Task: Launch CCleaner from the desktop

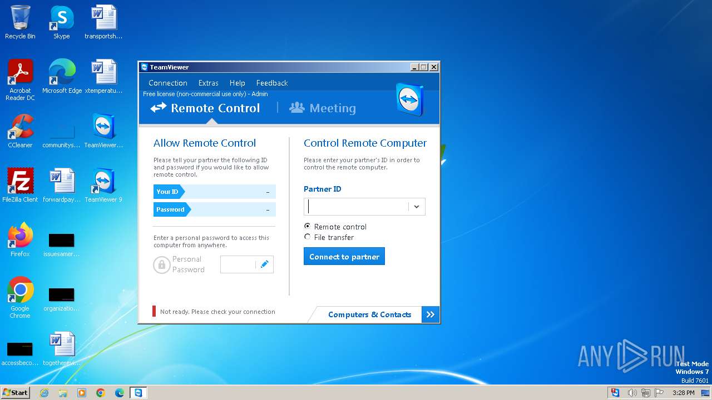Action: click(20, 131)
